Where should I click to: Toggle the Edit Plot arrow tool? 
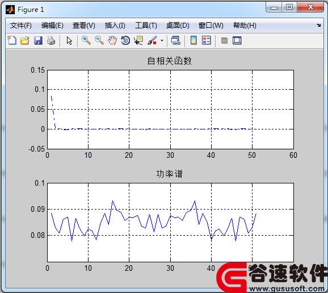coord(69,40)
